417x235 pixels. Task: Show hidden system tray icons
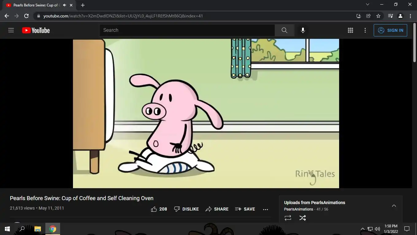362,229
